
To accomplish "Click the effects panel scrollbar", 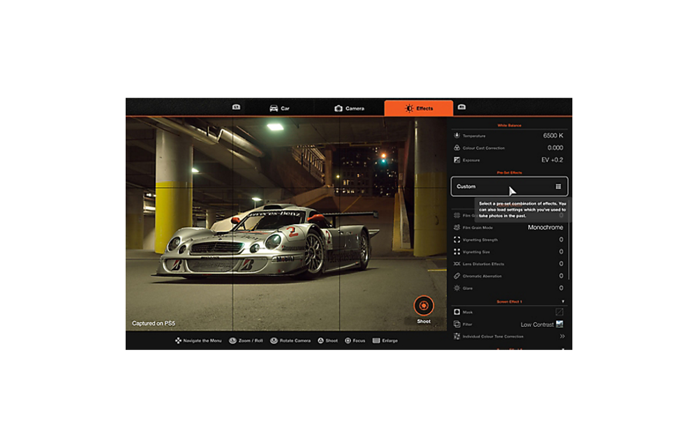I will coord(569,240).
